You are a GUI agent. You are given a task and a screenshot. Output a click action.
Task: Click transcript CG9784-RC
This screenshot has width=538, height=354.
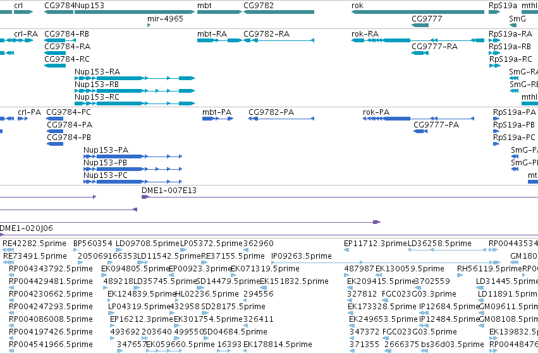55,66
